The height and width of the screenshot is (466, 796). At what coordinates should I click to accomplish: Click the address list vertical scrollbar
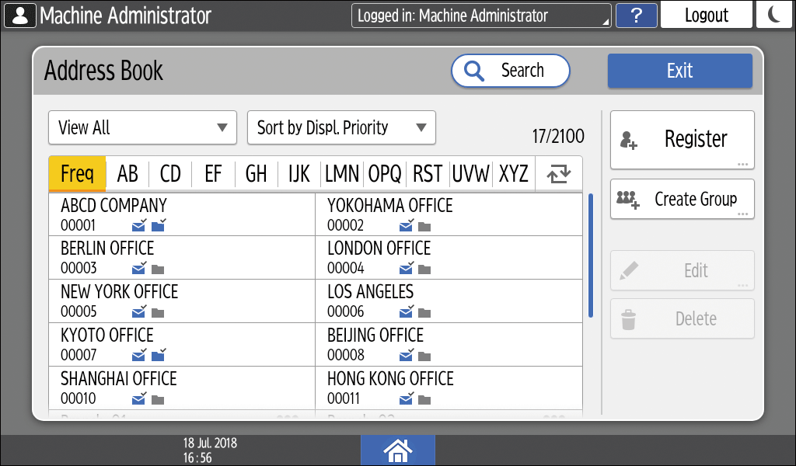[x=591, y=255]
